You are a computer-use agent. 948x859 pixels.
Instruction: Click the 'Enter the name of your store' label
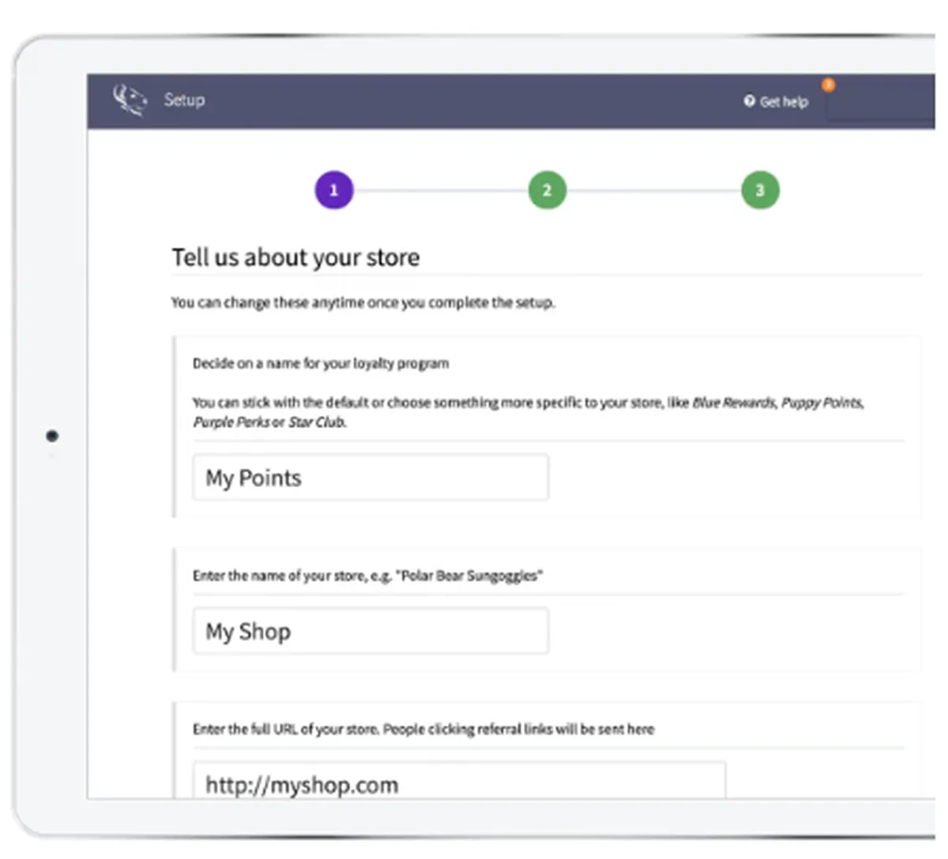coord(367,576)
